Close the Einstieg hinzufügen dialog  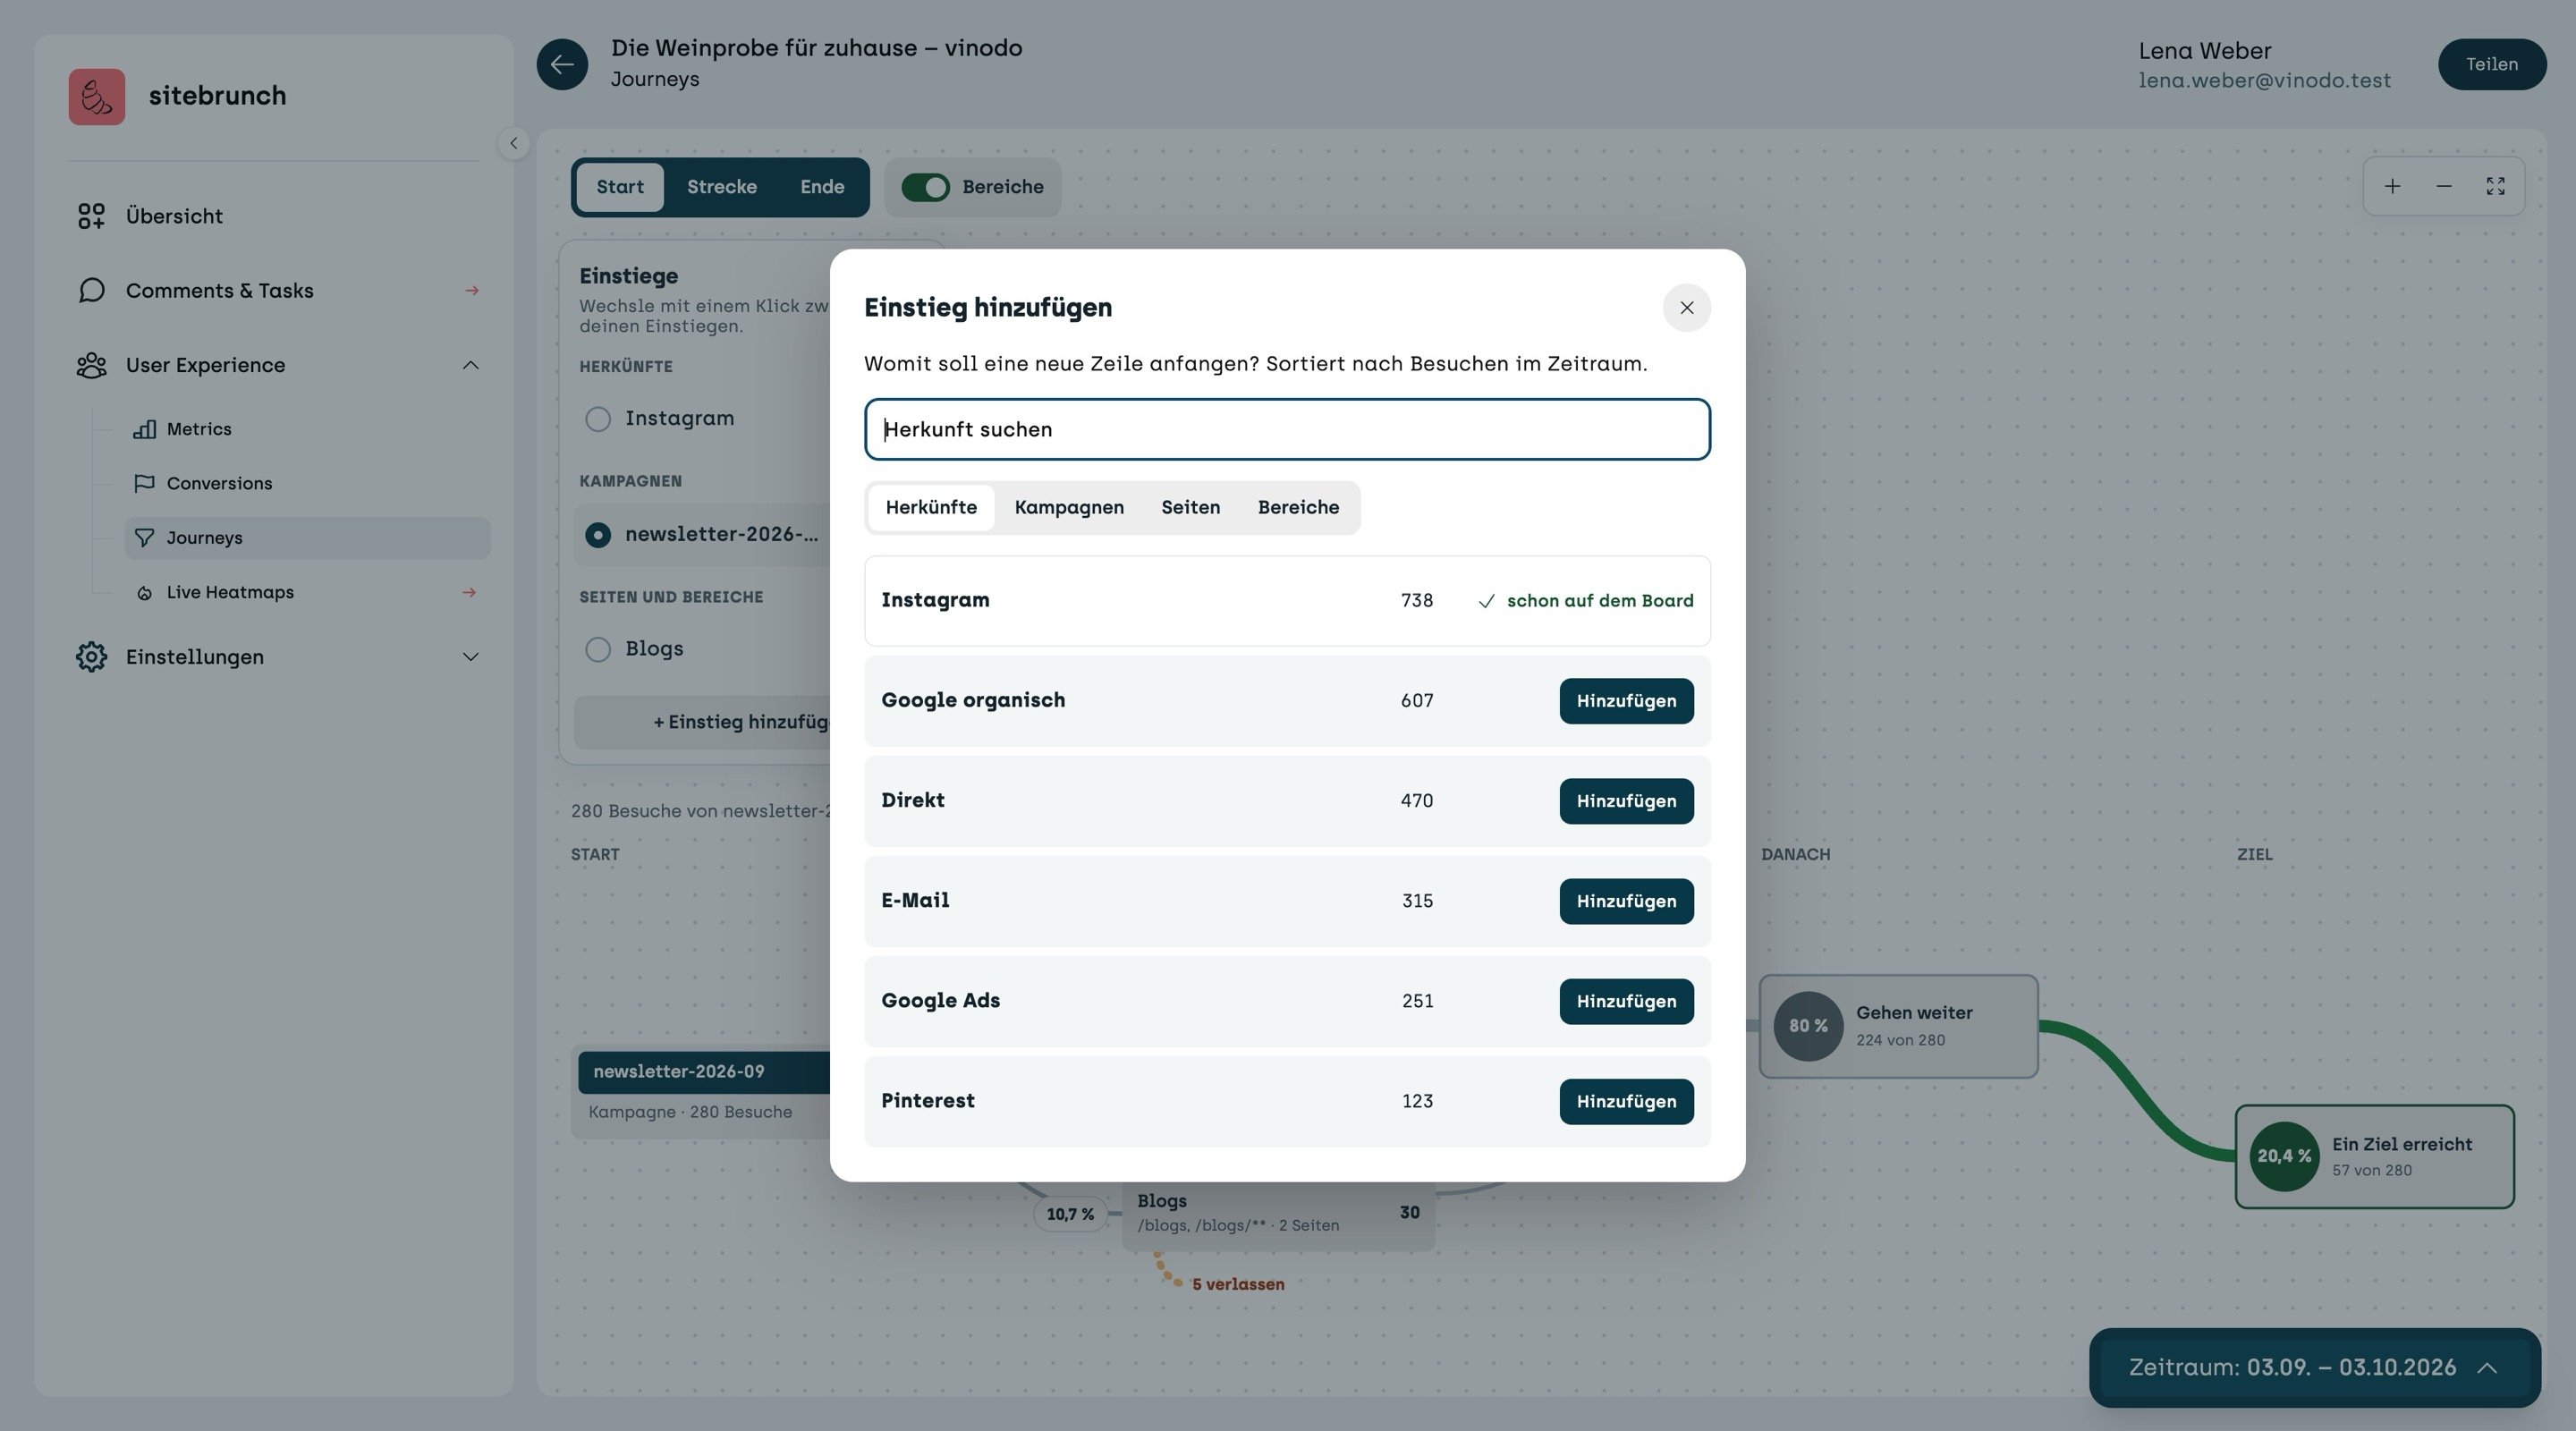(1687, 308)
